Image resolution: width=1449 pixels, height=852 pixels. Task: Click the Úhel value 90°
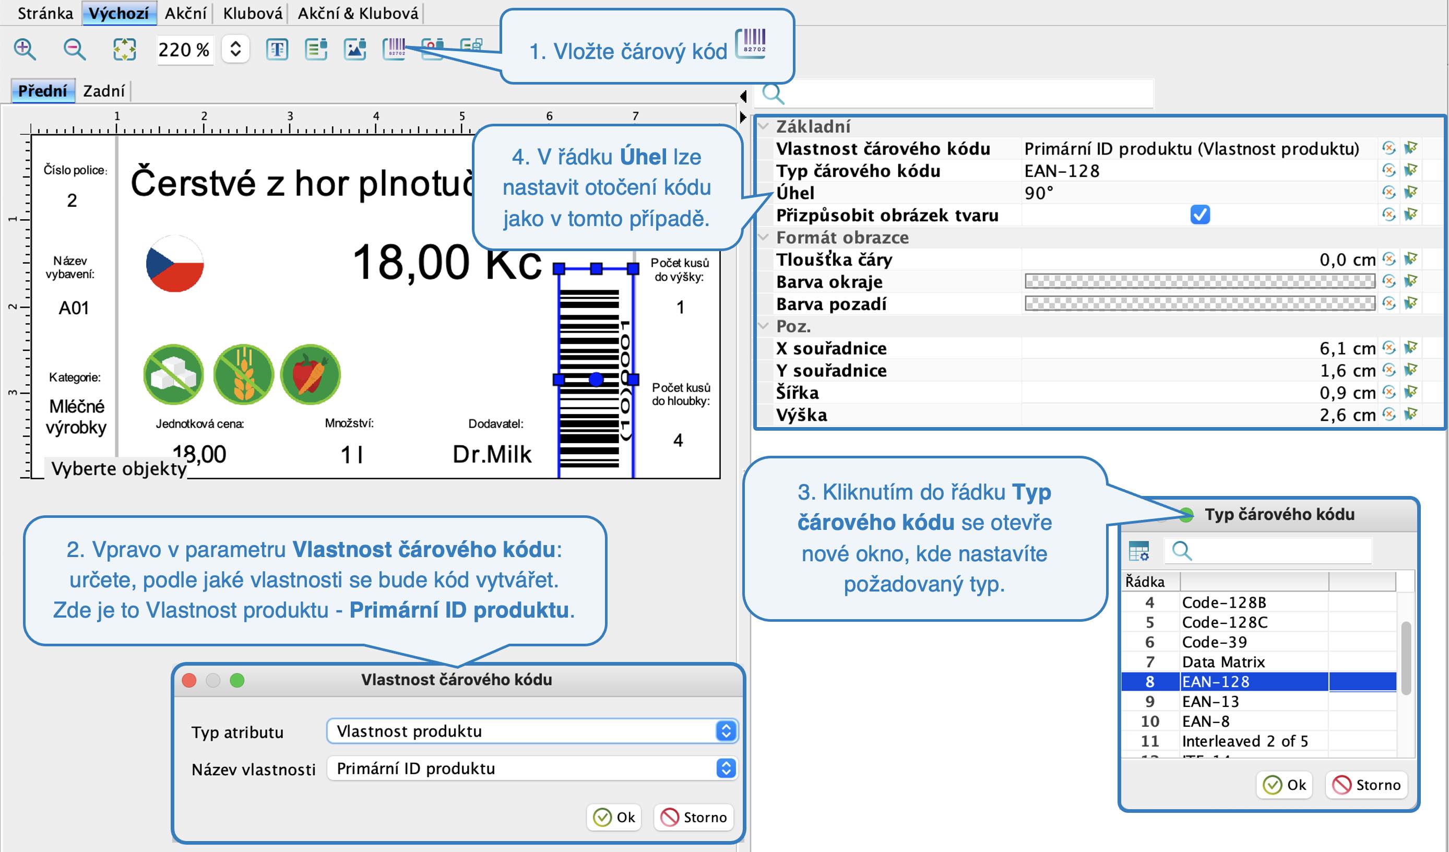[x=1039, y=193]
